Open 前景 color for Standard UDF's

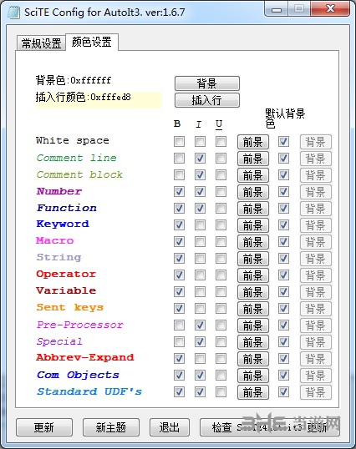pyautogui.click(x=253, y=392)
